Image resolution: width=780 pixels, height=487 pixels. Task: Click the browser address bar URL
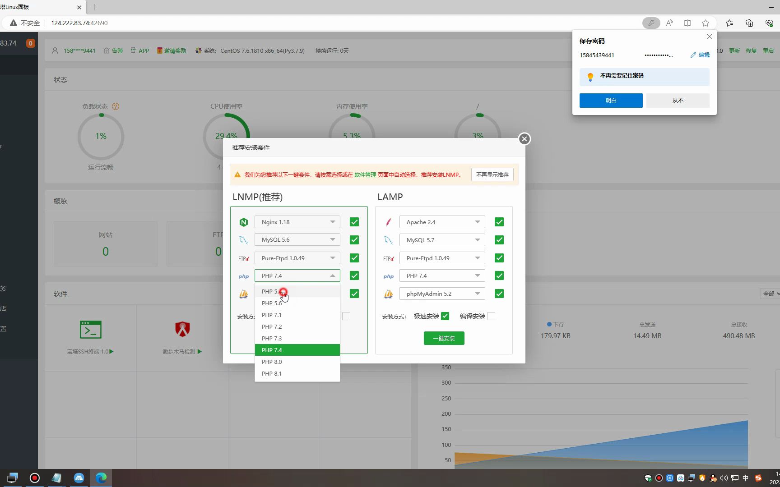tap(79, 23)
